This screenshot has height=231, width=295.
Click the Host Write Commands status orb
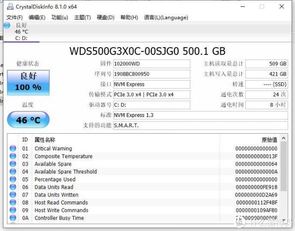(13, 210)
